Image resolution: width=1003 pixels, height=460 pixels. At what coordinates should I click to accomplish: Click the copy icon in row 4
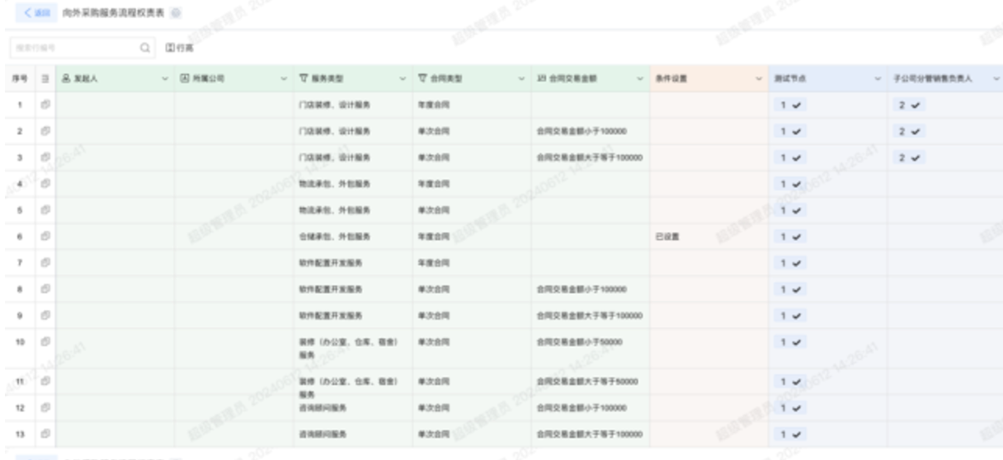[46, 184]
